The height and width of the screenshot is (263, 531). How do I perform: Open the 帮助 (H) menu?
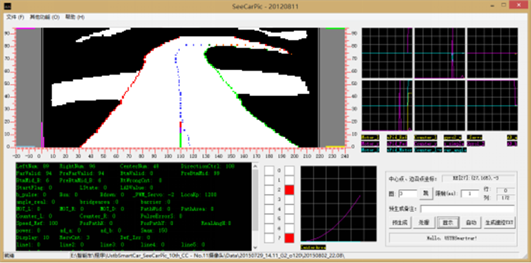coord(75,16)
